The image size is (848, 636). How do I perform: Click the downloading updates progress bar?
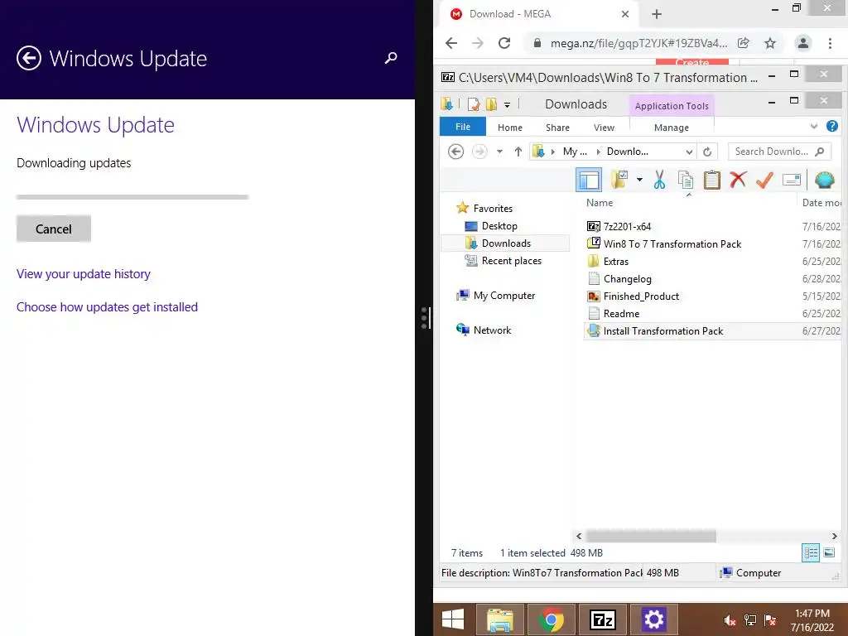[x=132, y=197]
